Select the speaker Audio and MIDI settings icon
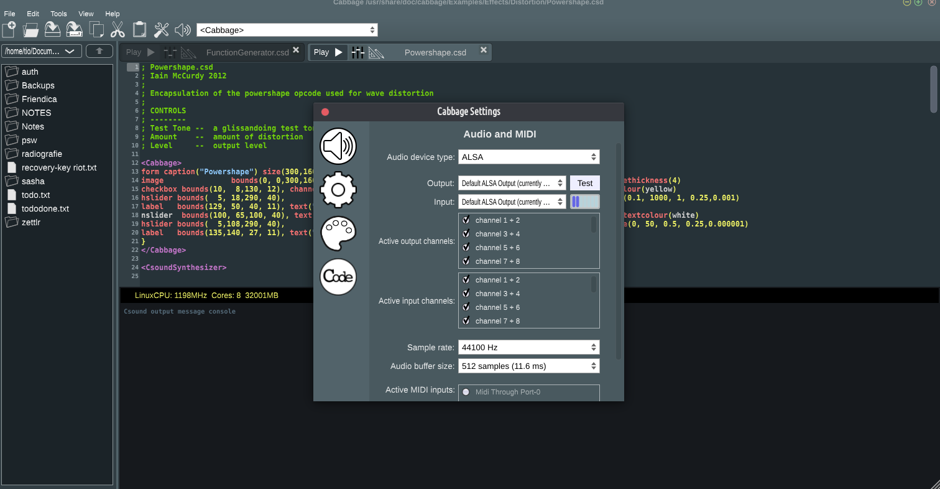 pos(338,146)
